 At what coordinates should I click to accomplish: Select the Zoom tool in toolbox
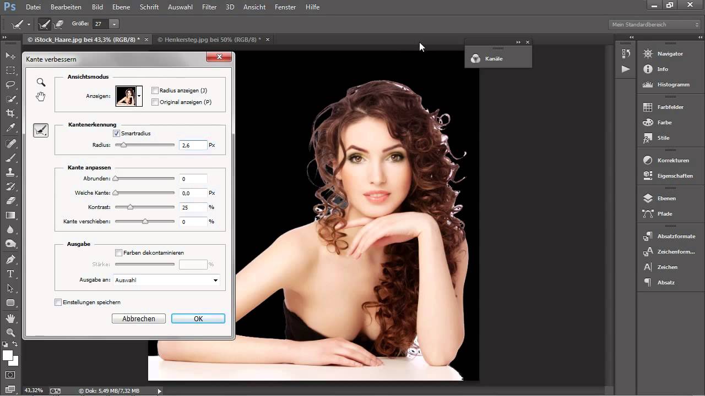point(10,333)
